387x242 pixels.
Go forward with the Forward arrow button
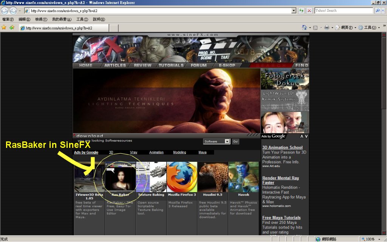13,11
